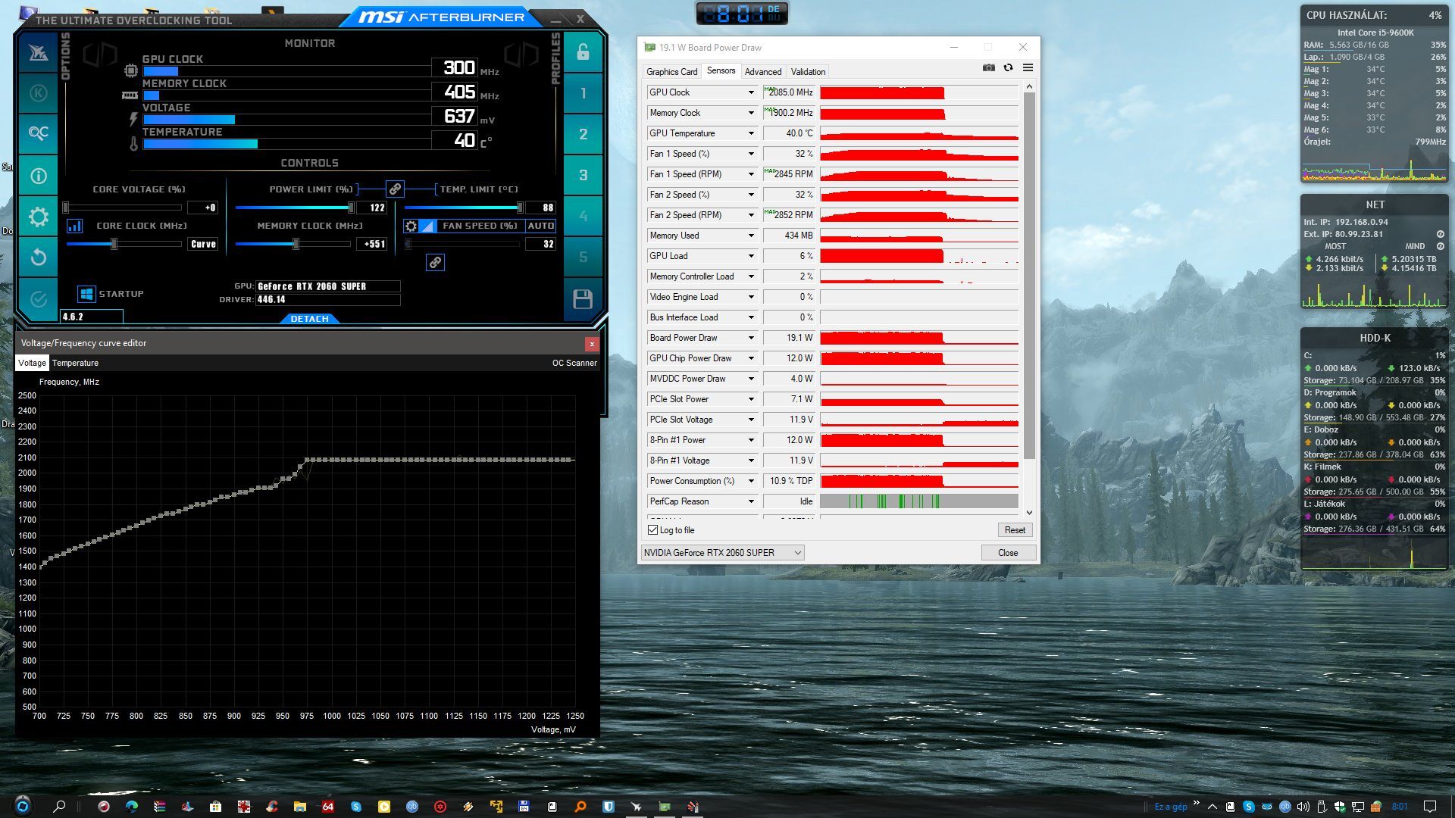Expand the Memory Clock sensor dropdown
Viewport: 1455px width, 818px height.
[x=751, y=113]
